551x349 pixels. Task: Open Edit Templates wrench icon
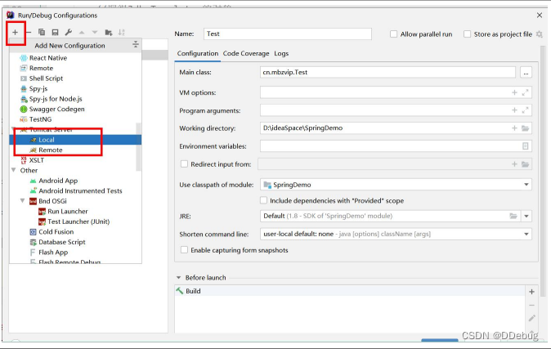[x=69, y=33]
